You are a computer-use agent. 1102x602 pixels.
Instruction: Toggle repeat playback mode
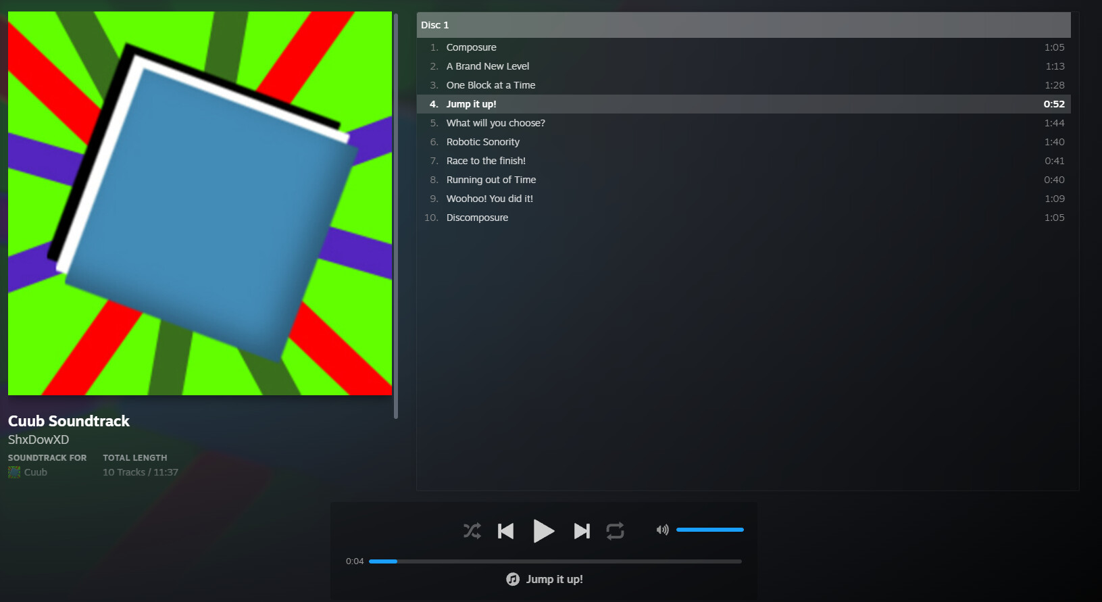click(x=615, y=531)
